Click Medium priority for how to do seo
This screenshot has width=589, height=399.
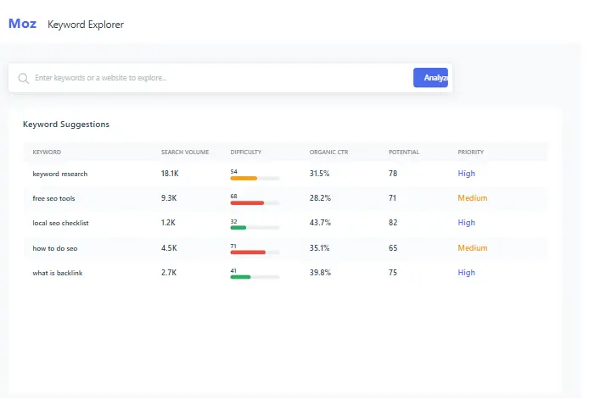click(x=473, y=248)
